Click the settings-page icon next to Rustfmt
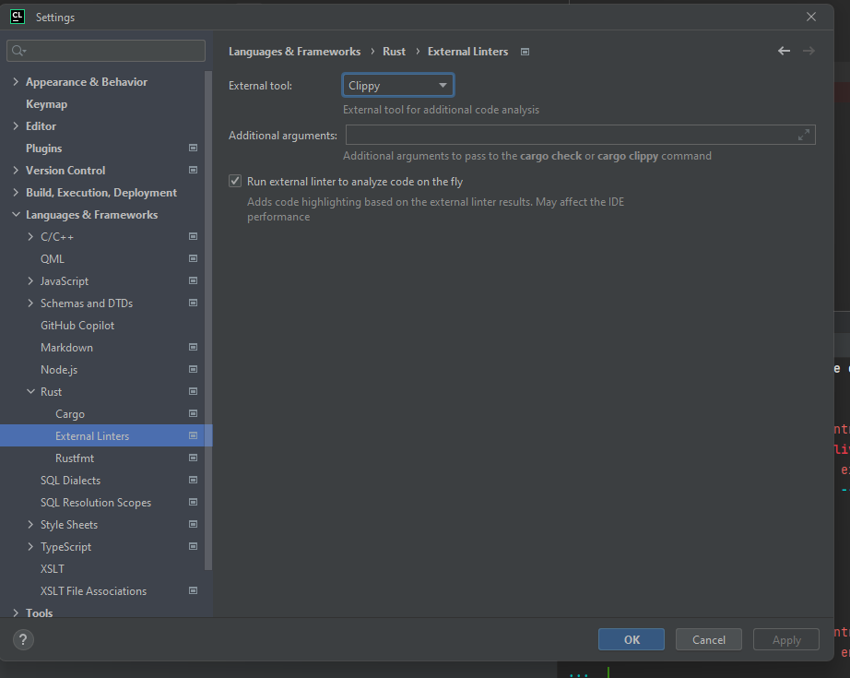850x678 pixels. (x=193, y=458)
